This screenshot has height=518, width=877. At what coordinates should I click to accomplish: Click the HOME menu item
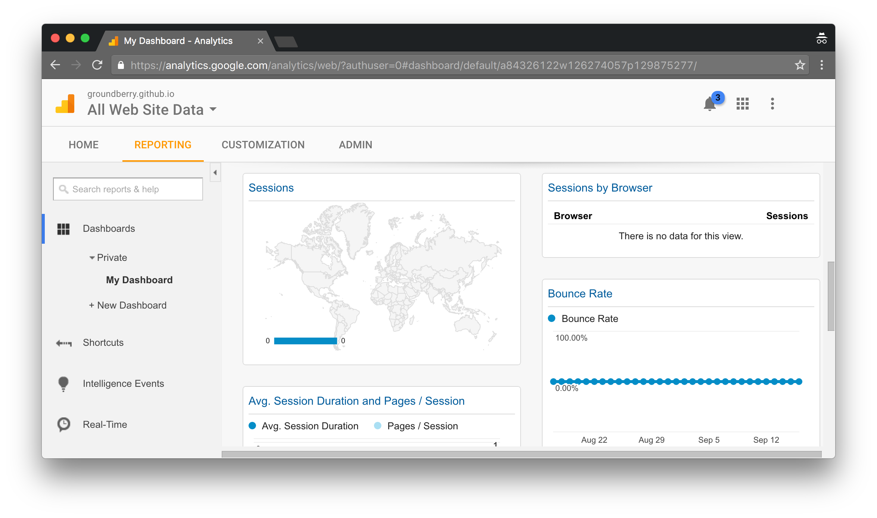click(x=83, y=145)
